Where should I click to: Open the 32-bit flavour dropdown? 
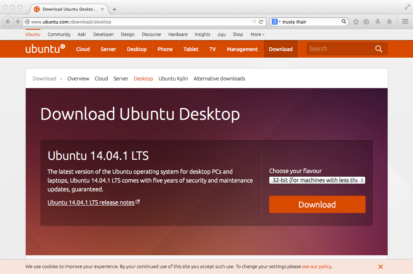pyautogui.click(x=317, y=180)
